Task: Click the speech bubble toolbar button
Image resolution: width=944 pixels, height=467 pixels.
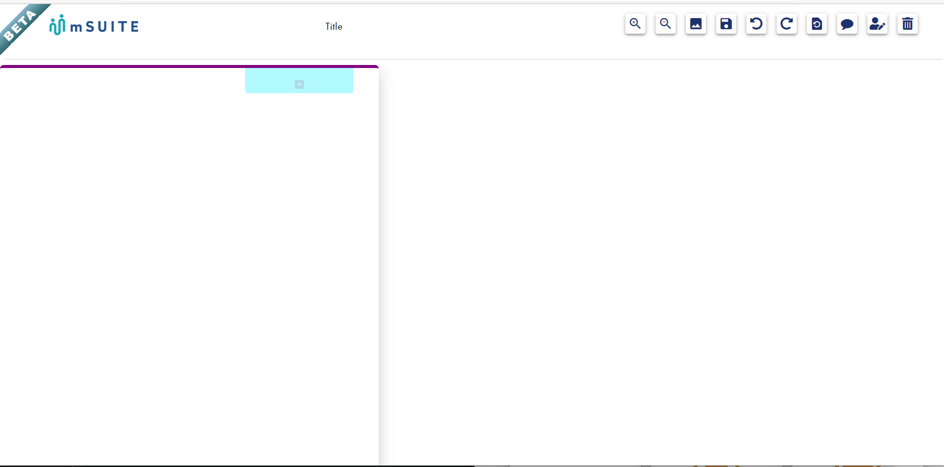Action: (847, 24)
